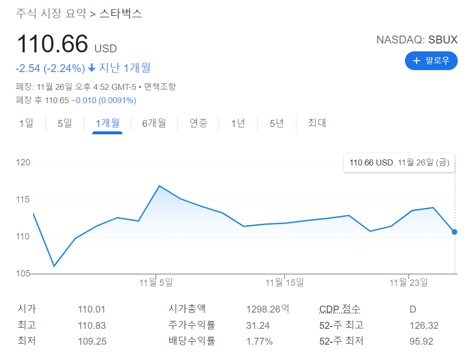Click the -2.54 (-2.24%) change text
This screenshot has height=357, width=476.
50,68
